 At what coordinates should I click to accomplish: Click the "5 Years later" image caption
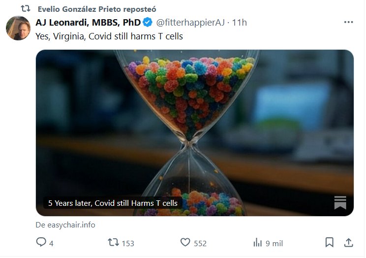click(x=113, y=203)
